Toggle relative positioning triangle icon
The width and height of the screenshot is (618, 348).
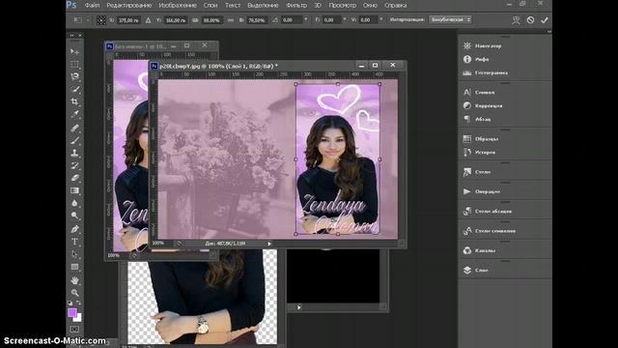tap(148, 20)
